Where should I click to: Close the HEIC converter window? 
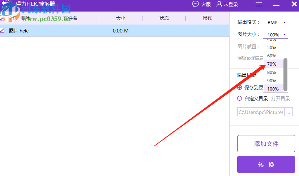pyautogui.click(x=294, y=4)
